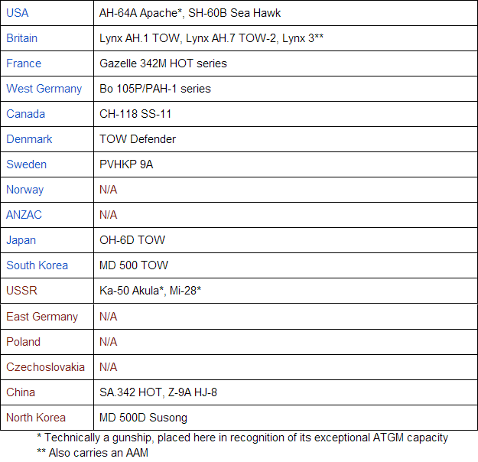The image size is (478, 462).
Task: Click the 'CH-118 SS-11' cell
Action: [x=285, y=114]
